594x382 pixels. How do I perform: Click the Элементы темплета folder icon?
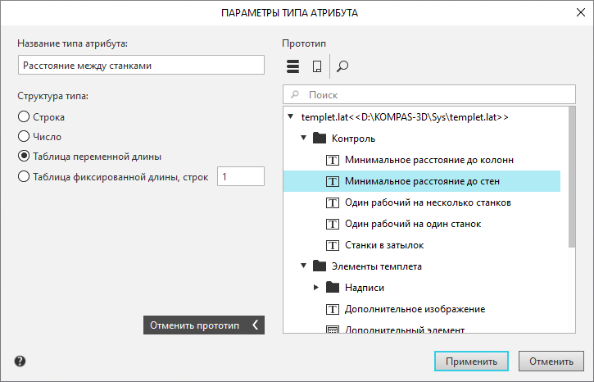(320, 266)
